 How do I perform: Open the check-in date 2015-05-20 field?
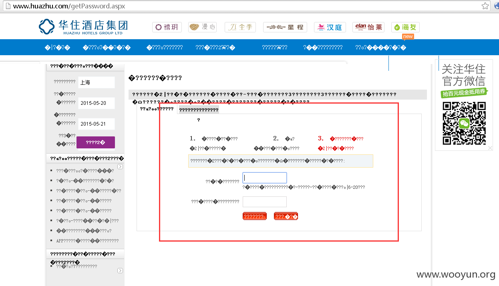coord(97,103)
